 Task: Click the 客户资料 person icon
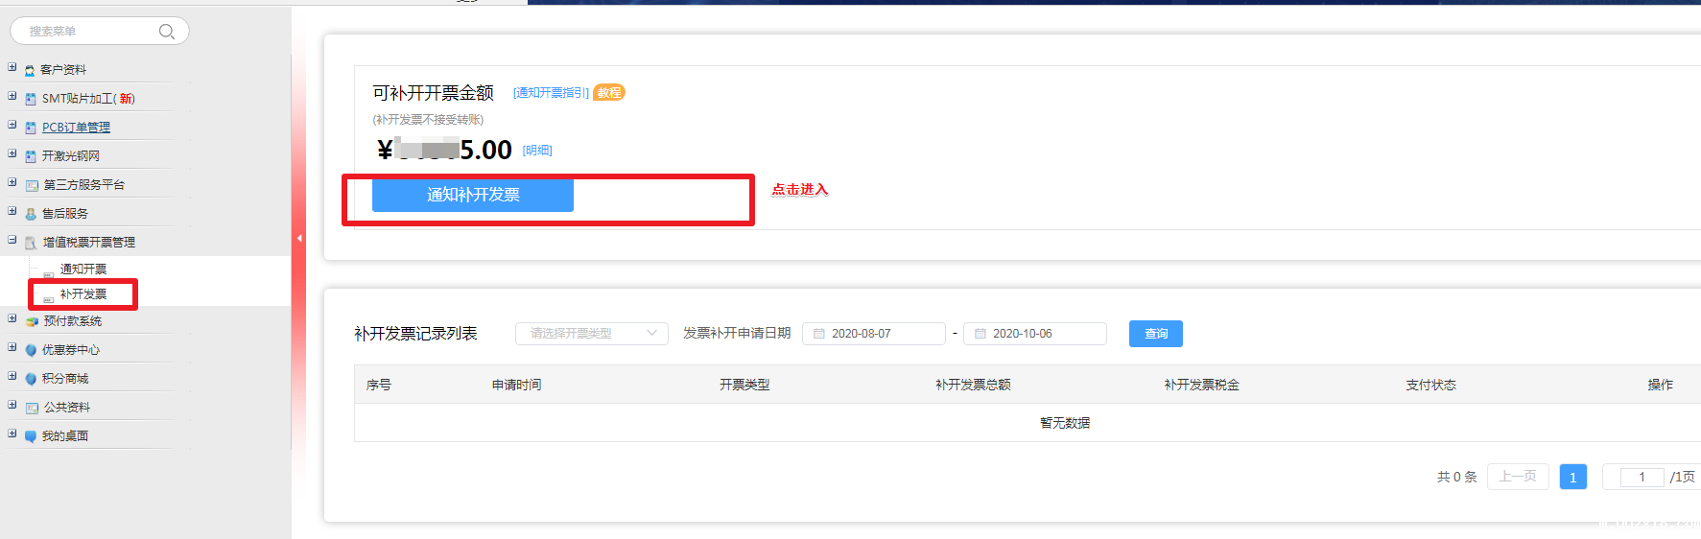[30, 70]
